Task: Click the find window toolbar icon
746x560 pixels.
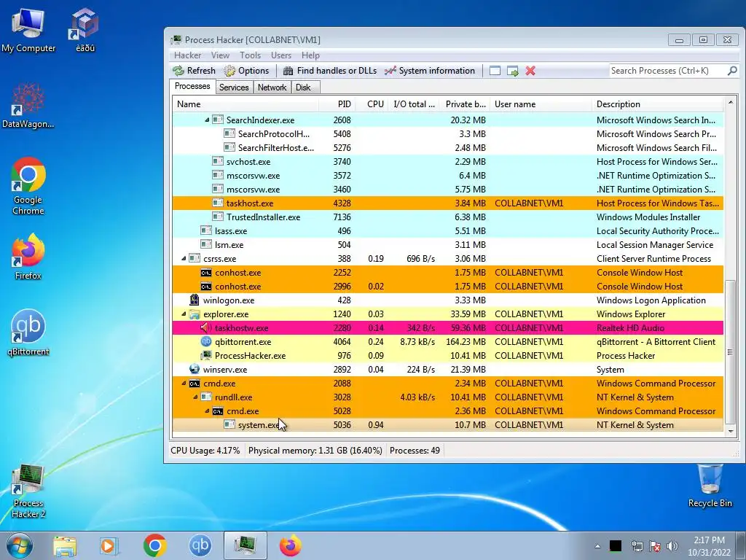Action: (x=495, y=71)
